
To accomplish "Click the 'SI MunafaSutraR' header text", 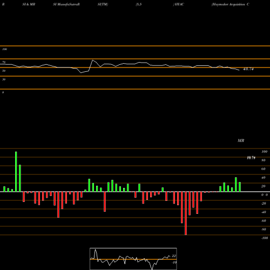I will point(66,4).
